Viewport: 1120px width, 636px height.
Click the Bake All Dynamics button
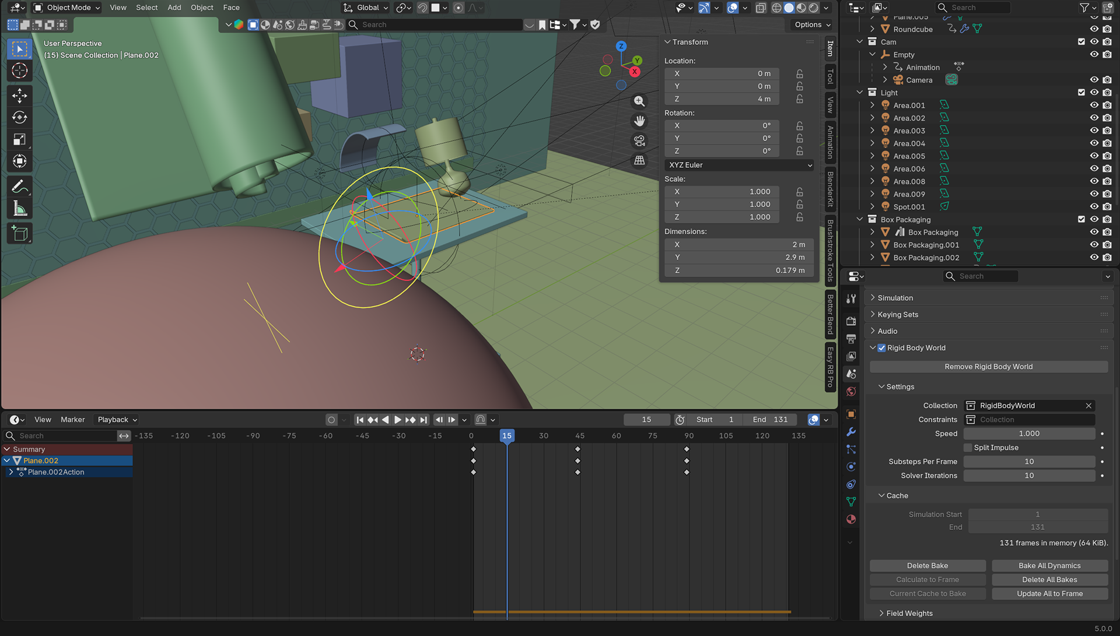pos(1049,565)
